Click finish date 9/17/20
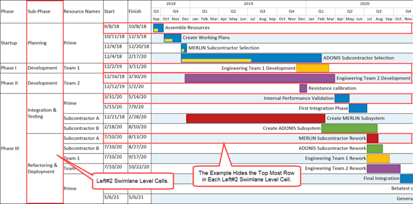The image size is (413, 204). [137, 157]
